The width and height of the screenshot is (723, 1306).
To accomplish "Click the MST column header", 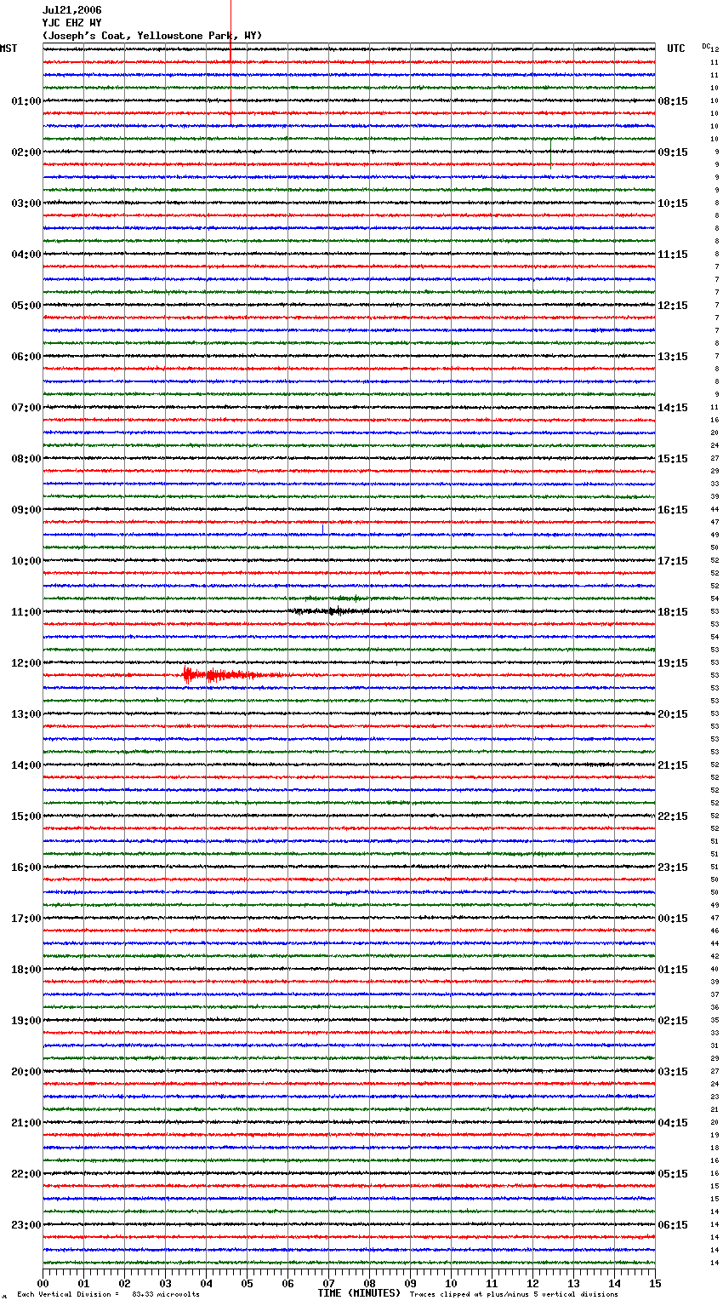I will pyautogui.click(x=9, y=49).
